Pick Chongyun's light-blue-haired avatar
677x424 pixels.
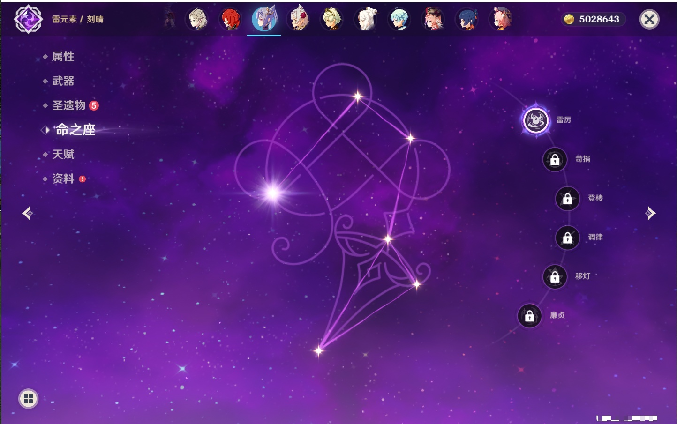(x=399, y=19)
